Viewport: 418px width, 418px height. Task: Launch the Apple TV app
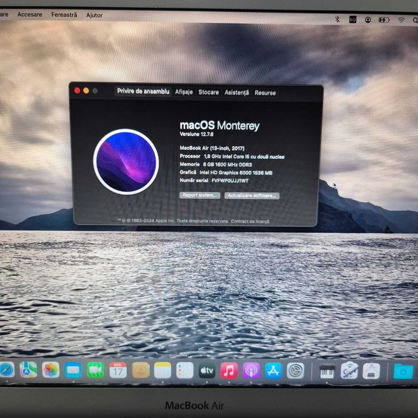click(207, 370)
